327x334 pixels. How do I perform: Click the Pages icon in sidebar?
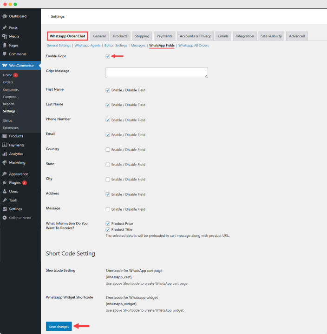pyautogui.click(x=5, y=46)
